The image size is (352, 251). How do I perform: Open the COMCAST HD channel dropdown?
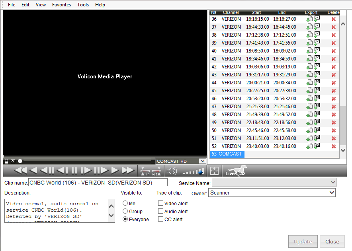click(x=202, y=161)
